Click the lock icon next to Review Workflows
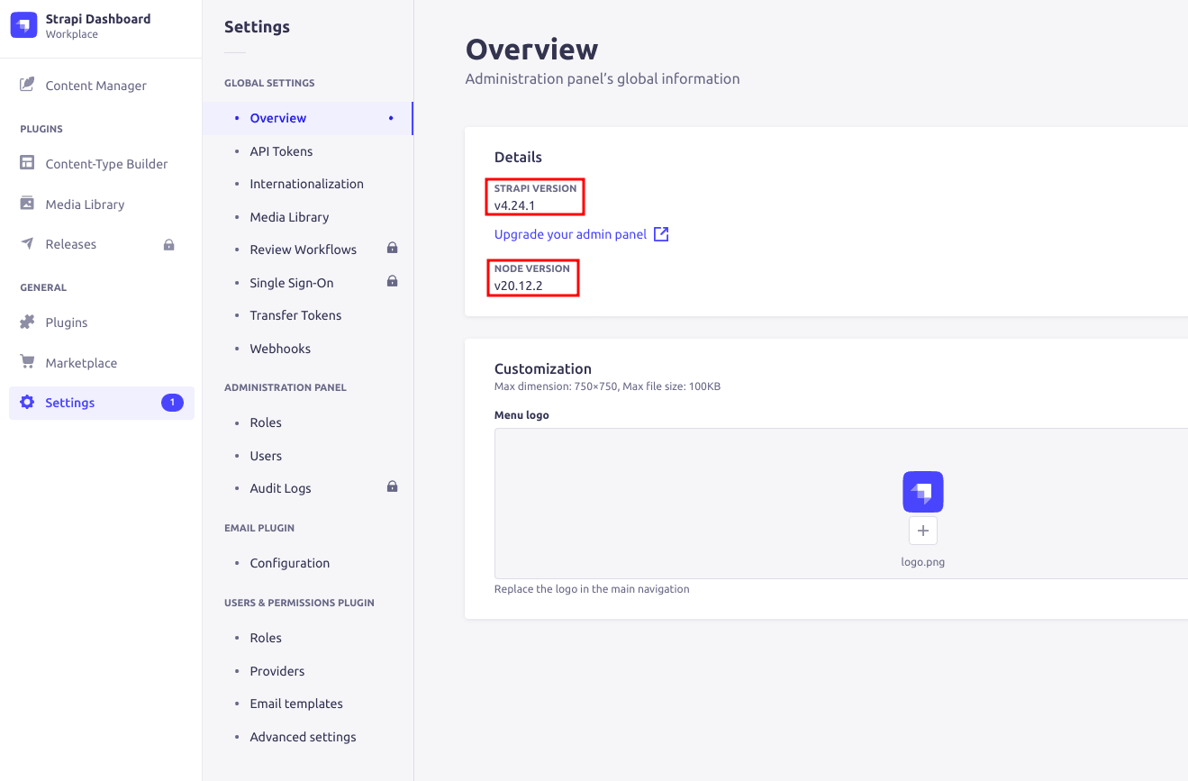 (392, 248)
